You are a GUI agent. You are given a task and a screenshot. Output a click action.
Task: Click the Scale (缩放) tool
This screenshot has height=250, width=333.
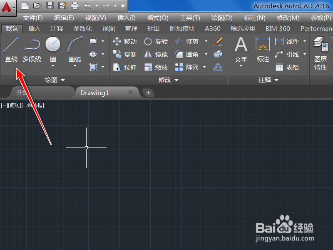coord(156,67)
